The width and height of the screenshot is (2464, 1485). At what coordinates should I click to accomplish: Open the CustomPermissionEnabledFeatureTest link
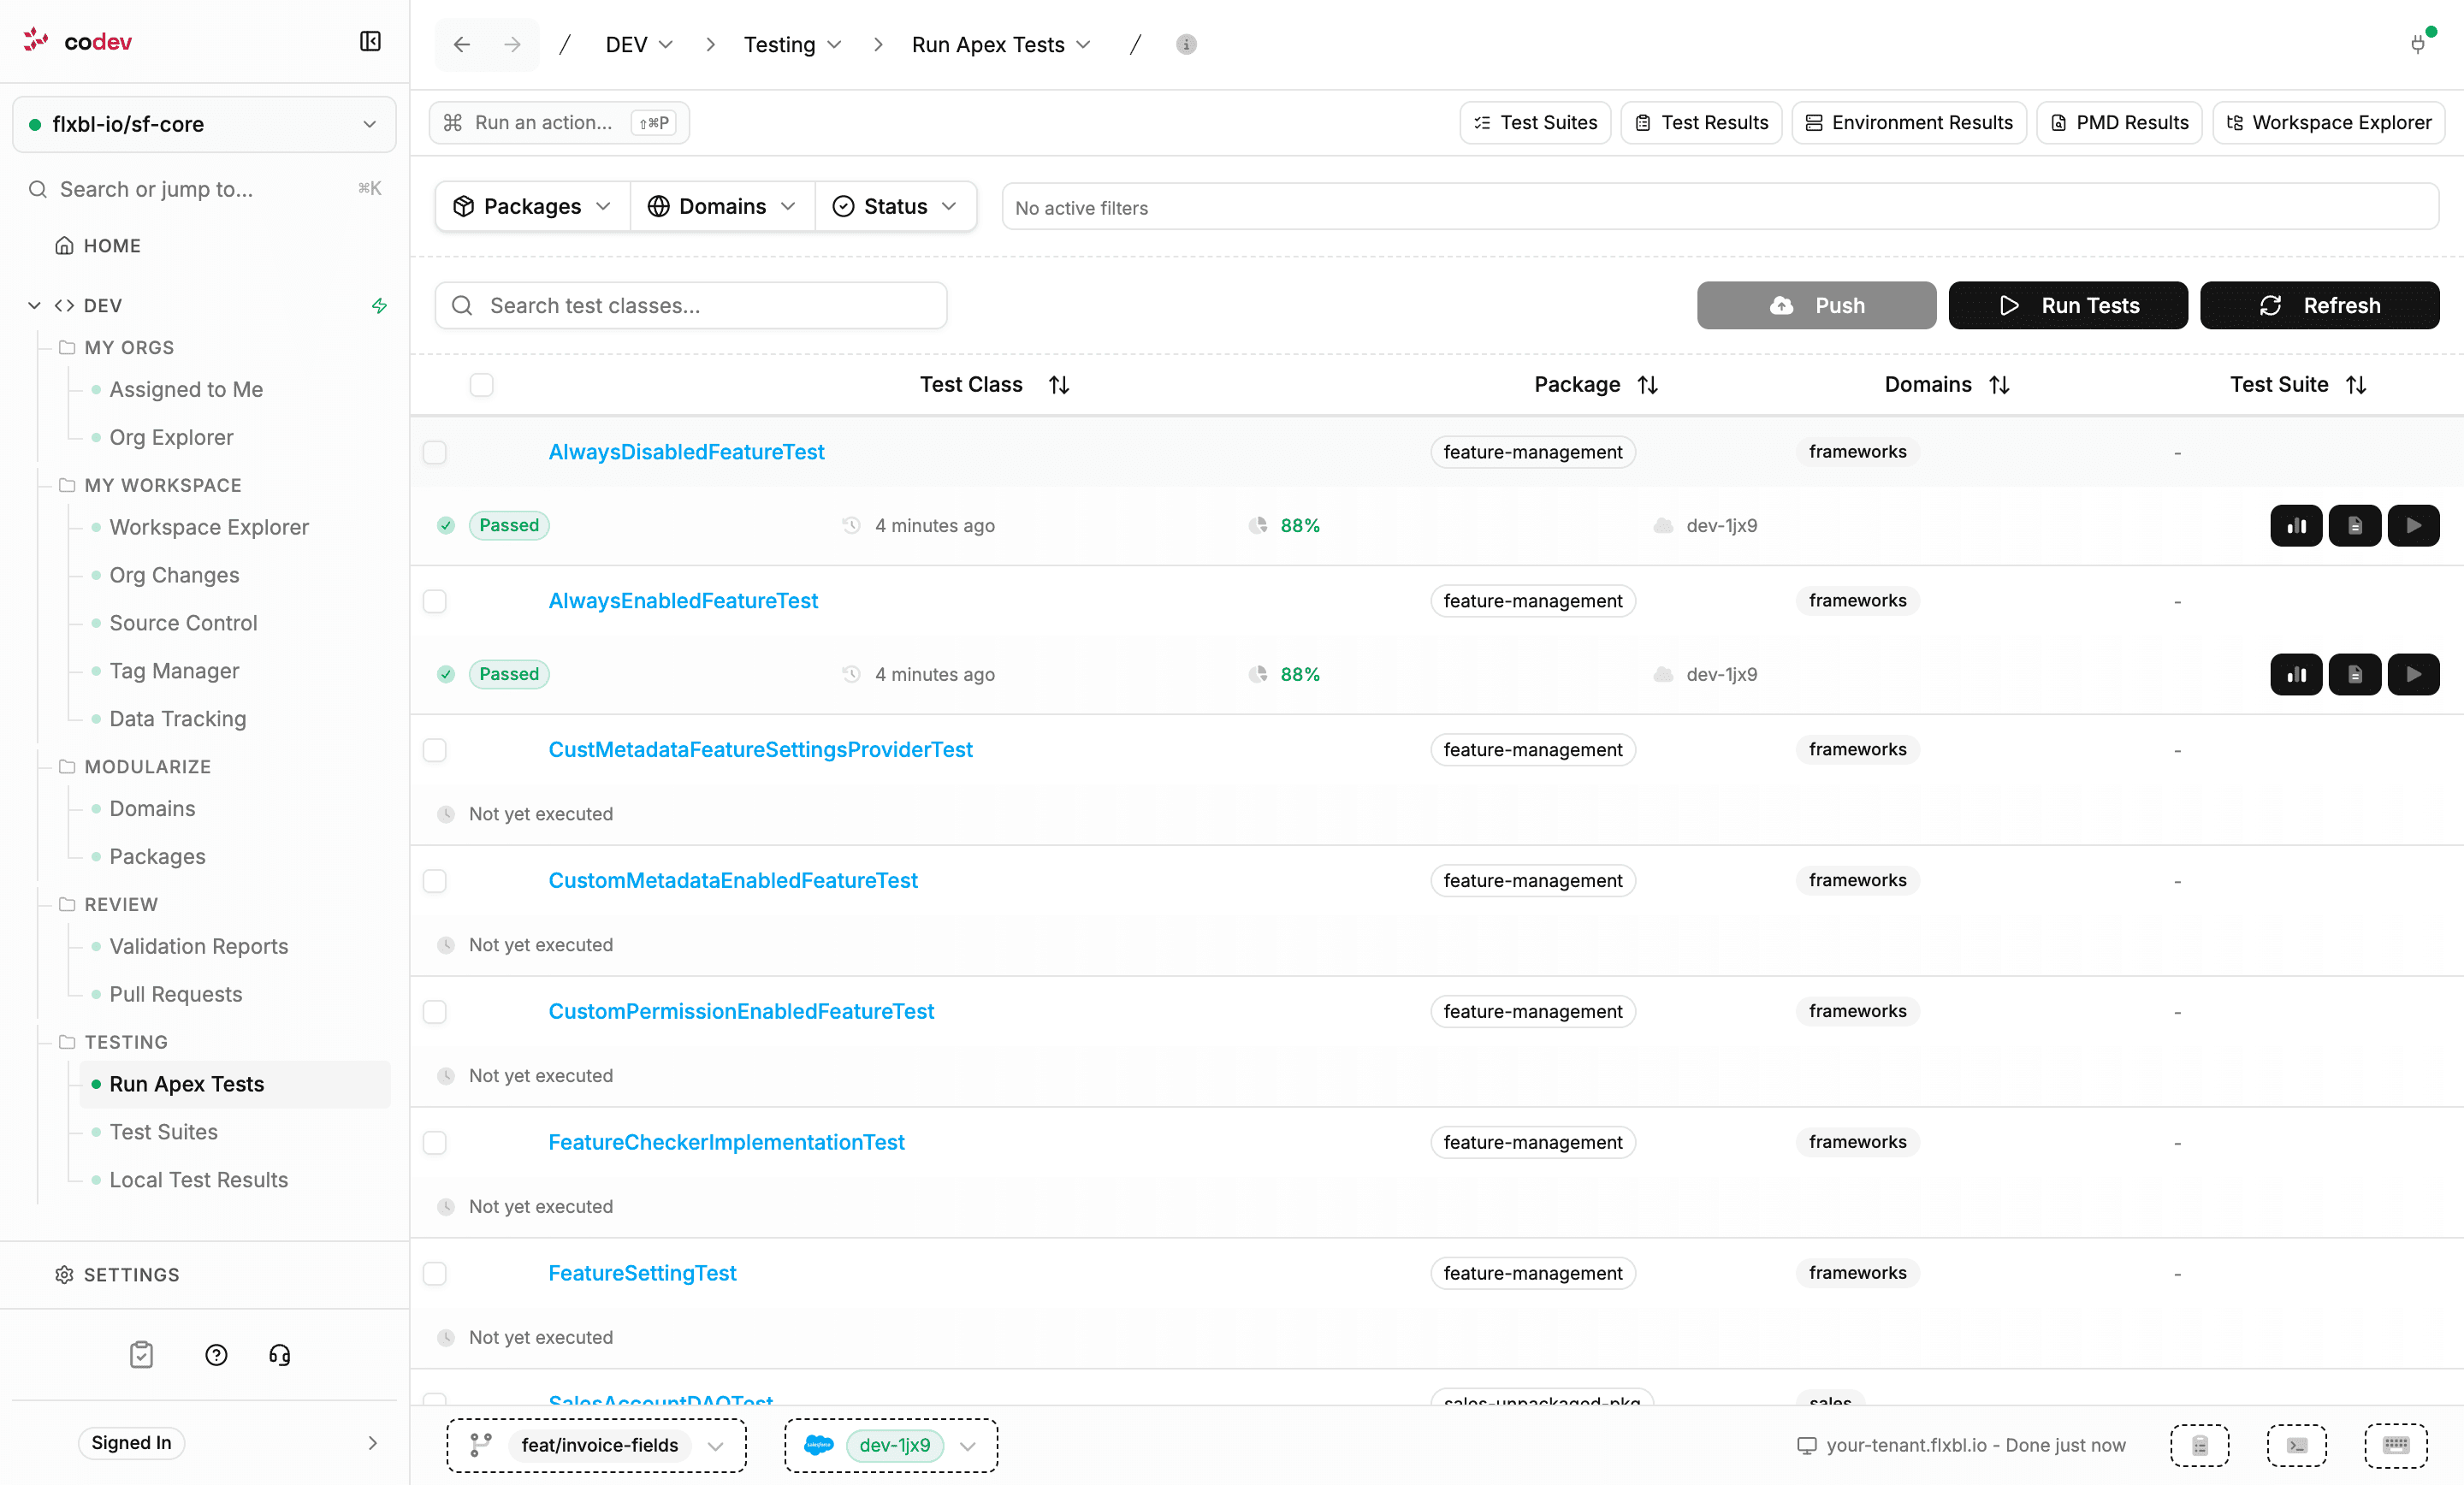pos(741,1012)
